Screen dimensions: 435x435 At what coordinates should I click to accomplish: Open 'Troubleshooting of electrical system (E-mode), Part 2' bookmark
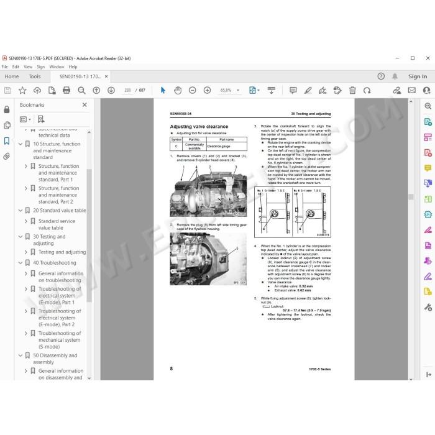[x=60, y=318]
